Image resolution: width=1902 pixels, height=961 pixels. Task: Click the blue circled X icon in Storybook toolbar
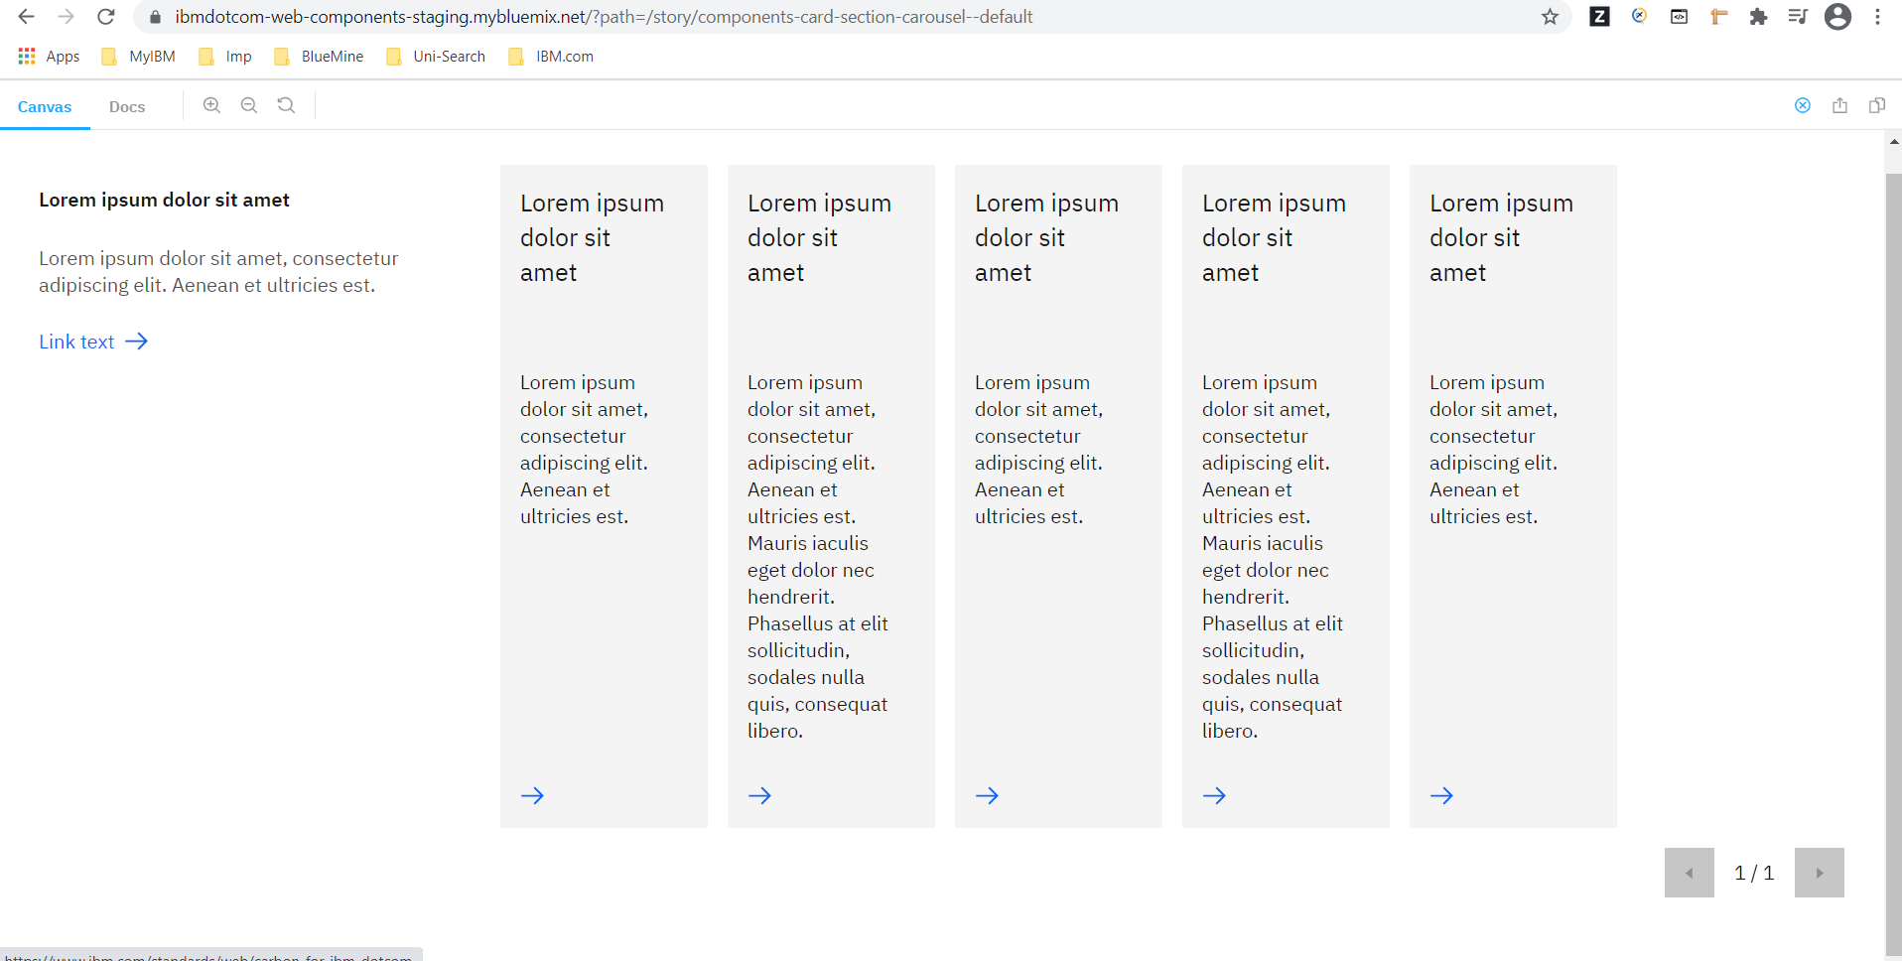click(1803, 105)
